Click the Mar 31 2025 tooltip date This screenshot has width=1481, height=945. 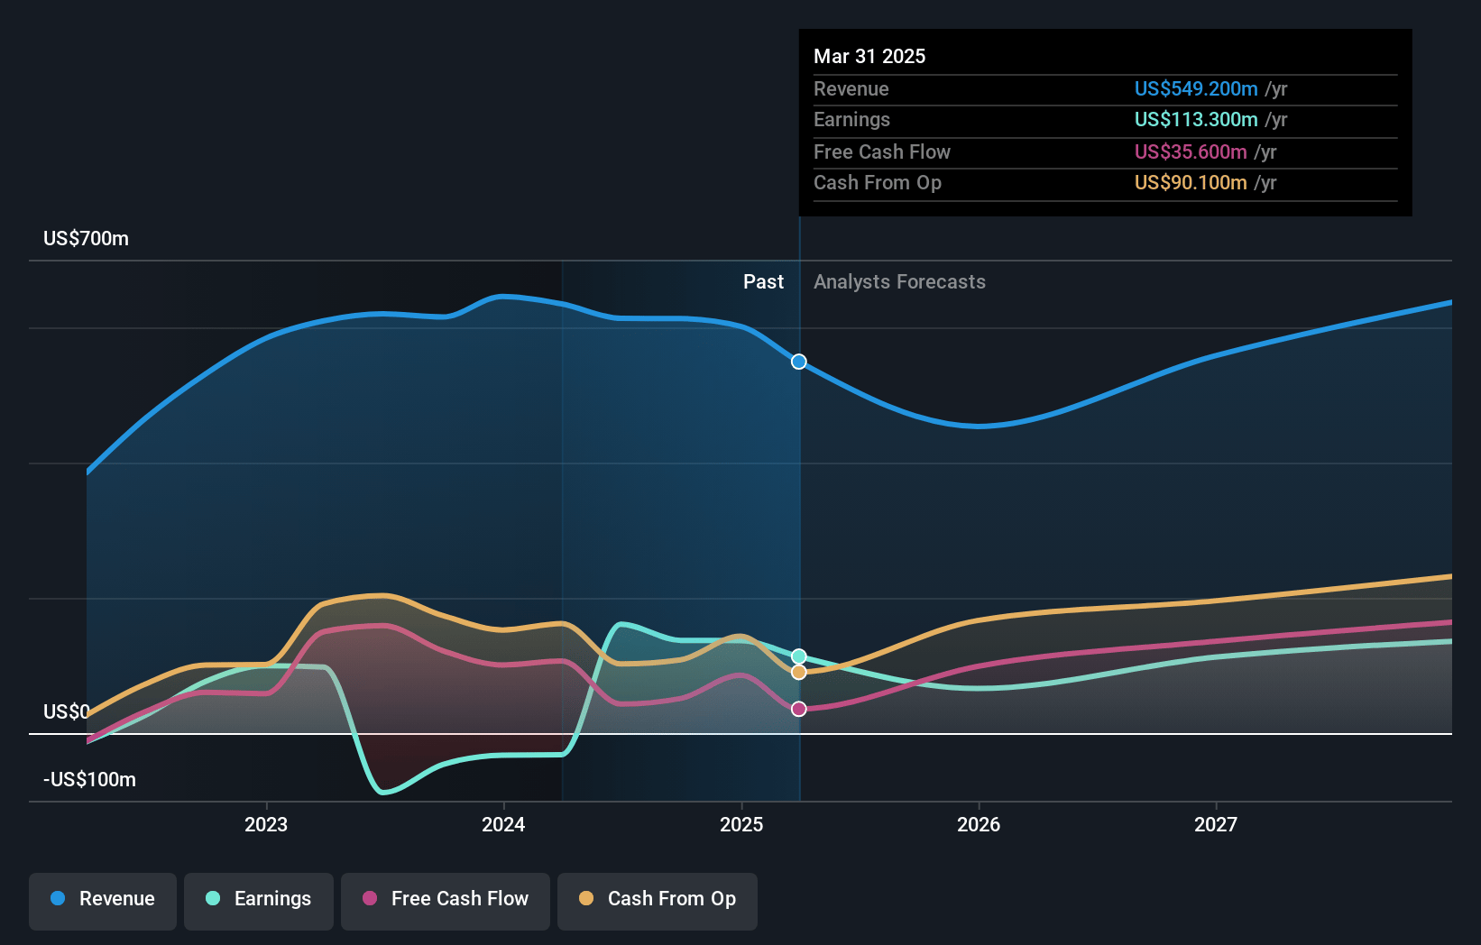(x=869, y=56)
